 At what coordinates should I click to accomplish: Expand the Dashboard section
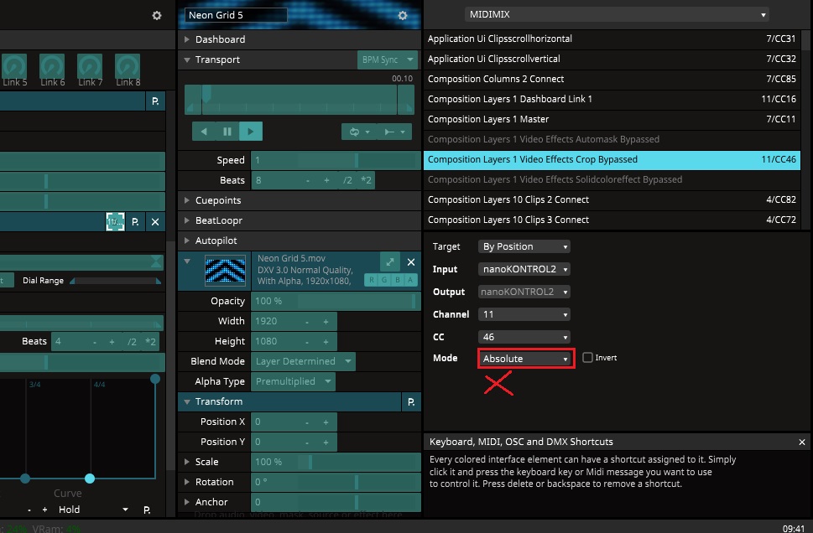point(186,39)
